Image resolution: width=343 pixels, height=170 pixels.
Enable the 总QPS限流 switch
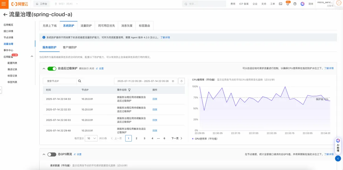(52, 154)
